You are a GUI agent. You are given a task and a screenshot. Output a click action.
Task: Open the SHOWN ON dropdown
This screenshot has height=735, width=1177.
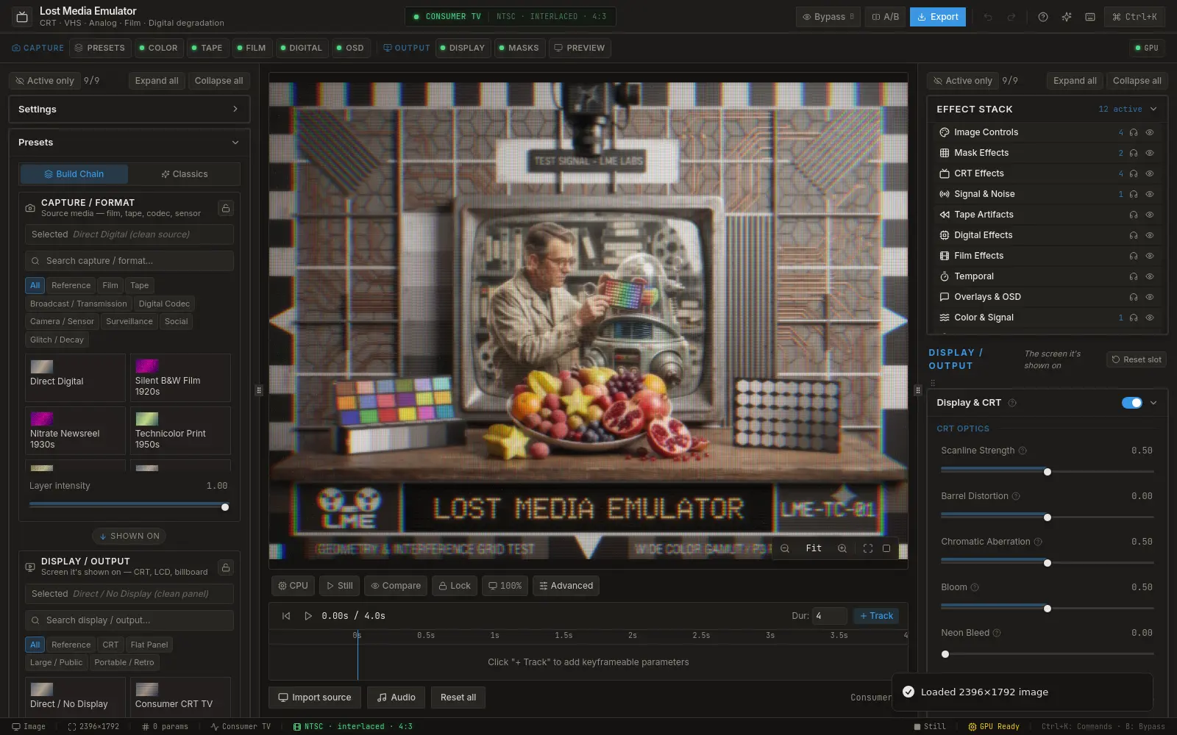point(129,536)
